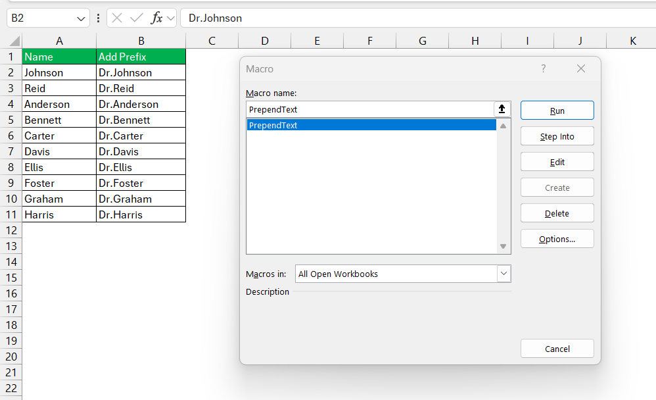Click cell containing Graham in column A

(59, 199)
